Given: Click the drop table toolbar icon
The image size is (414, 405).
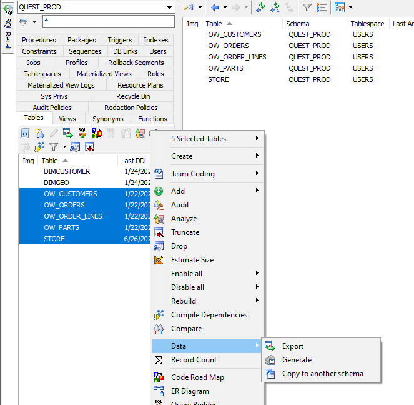Looking at the screenshot, I should point(75,147).
